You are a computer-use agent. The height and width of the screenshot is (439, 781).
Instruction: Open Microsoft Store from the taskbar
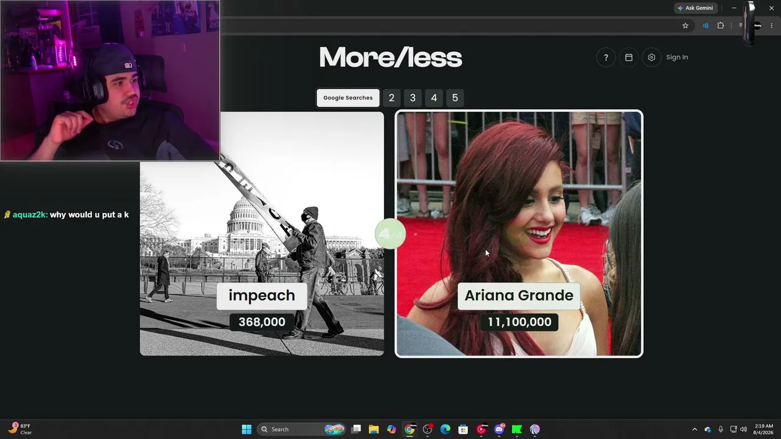tap(463, 429)
